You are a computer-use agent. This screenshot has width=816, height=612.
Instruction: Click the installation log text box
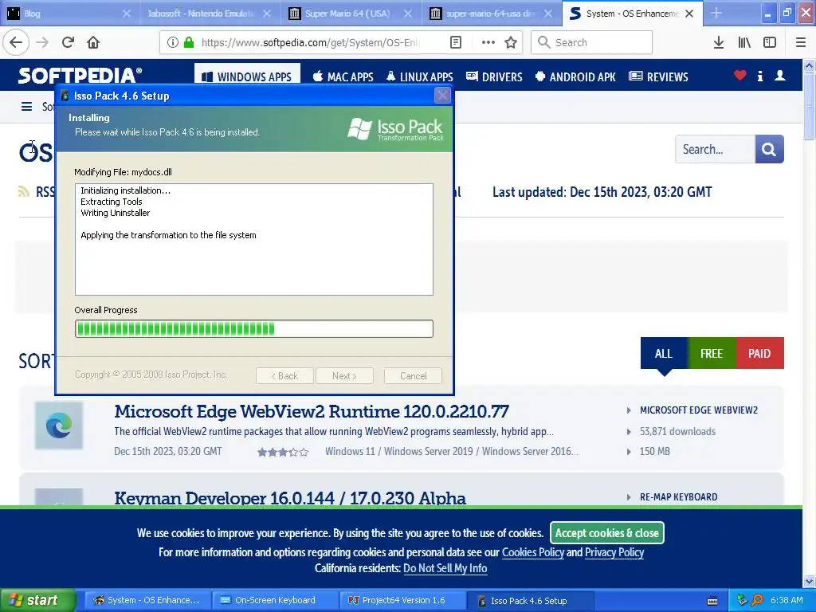tap(254, 239)
